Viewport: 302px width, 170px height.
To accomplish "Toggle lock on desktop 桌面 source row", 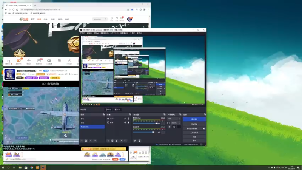I will (128, 122).
